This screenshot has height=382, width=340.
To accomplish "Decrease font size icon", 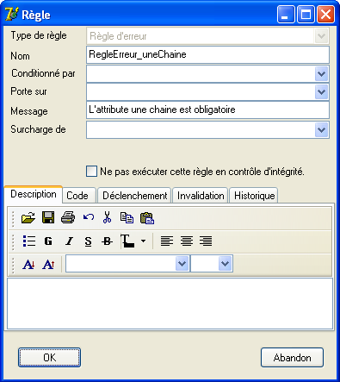I will pos(28,264).
